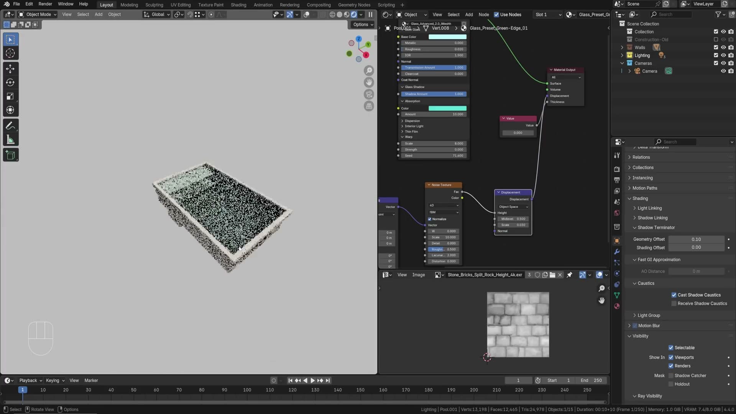
Task: Open the Object Mode dropdown
Action: click(x=38, y=15)
